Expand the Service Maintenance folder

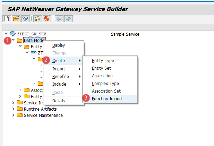click(14, 115)
